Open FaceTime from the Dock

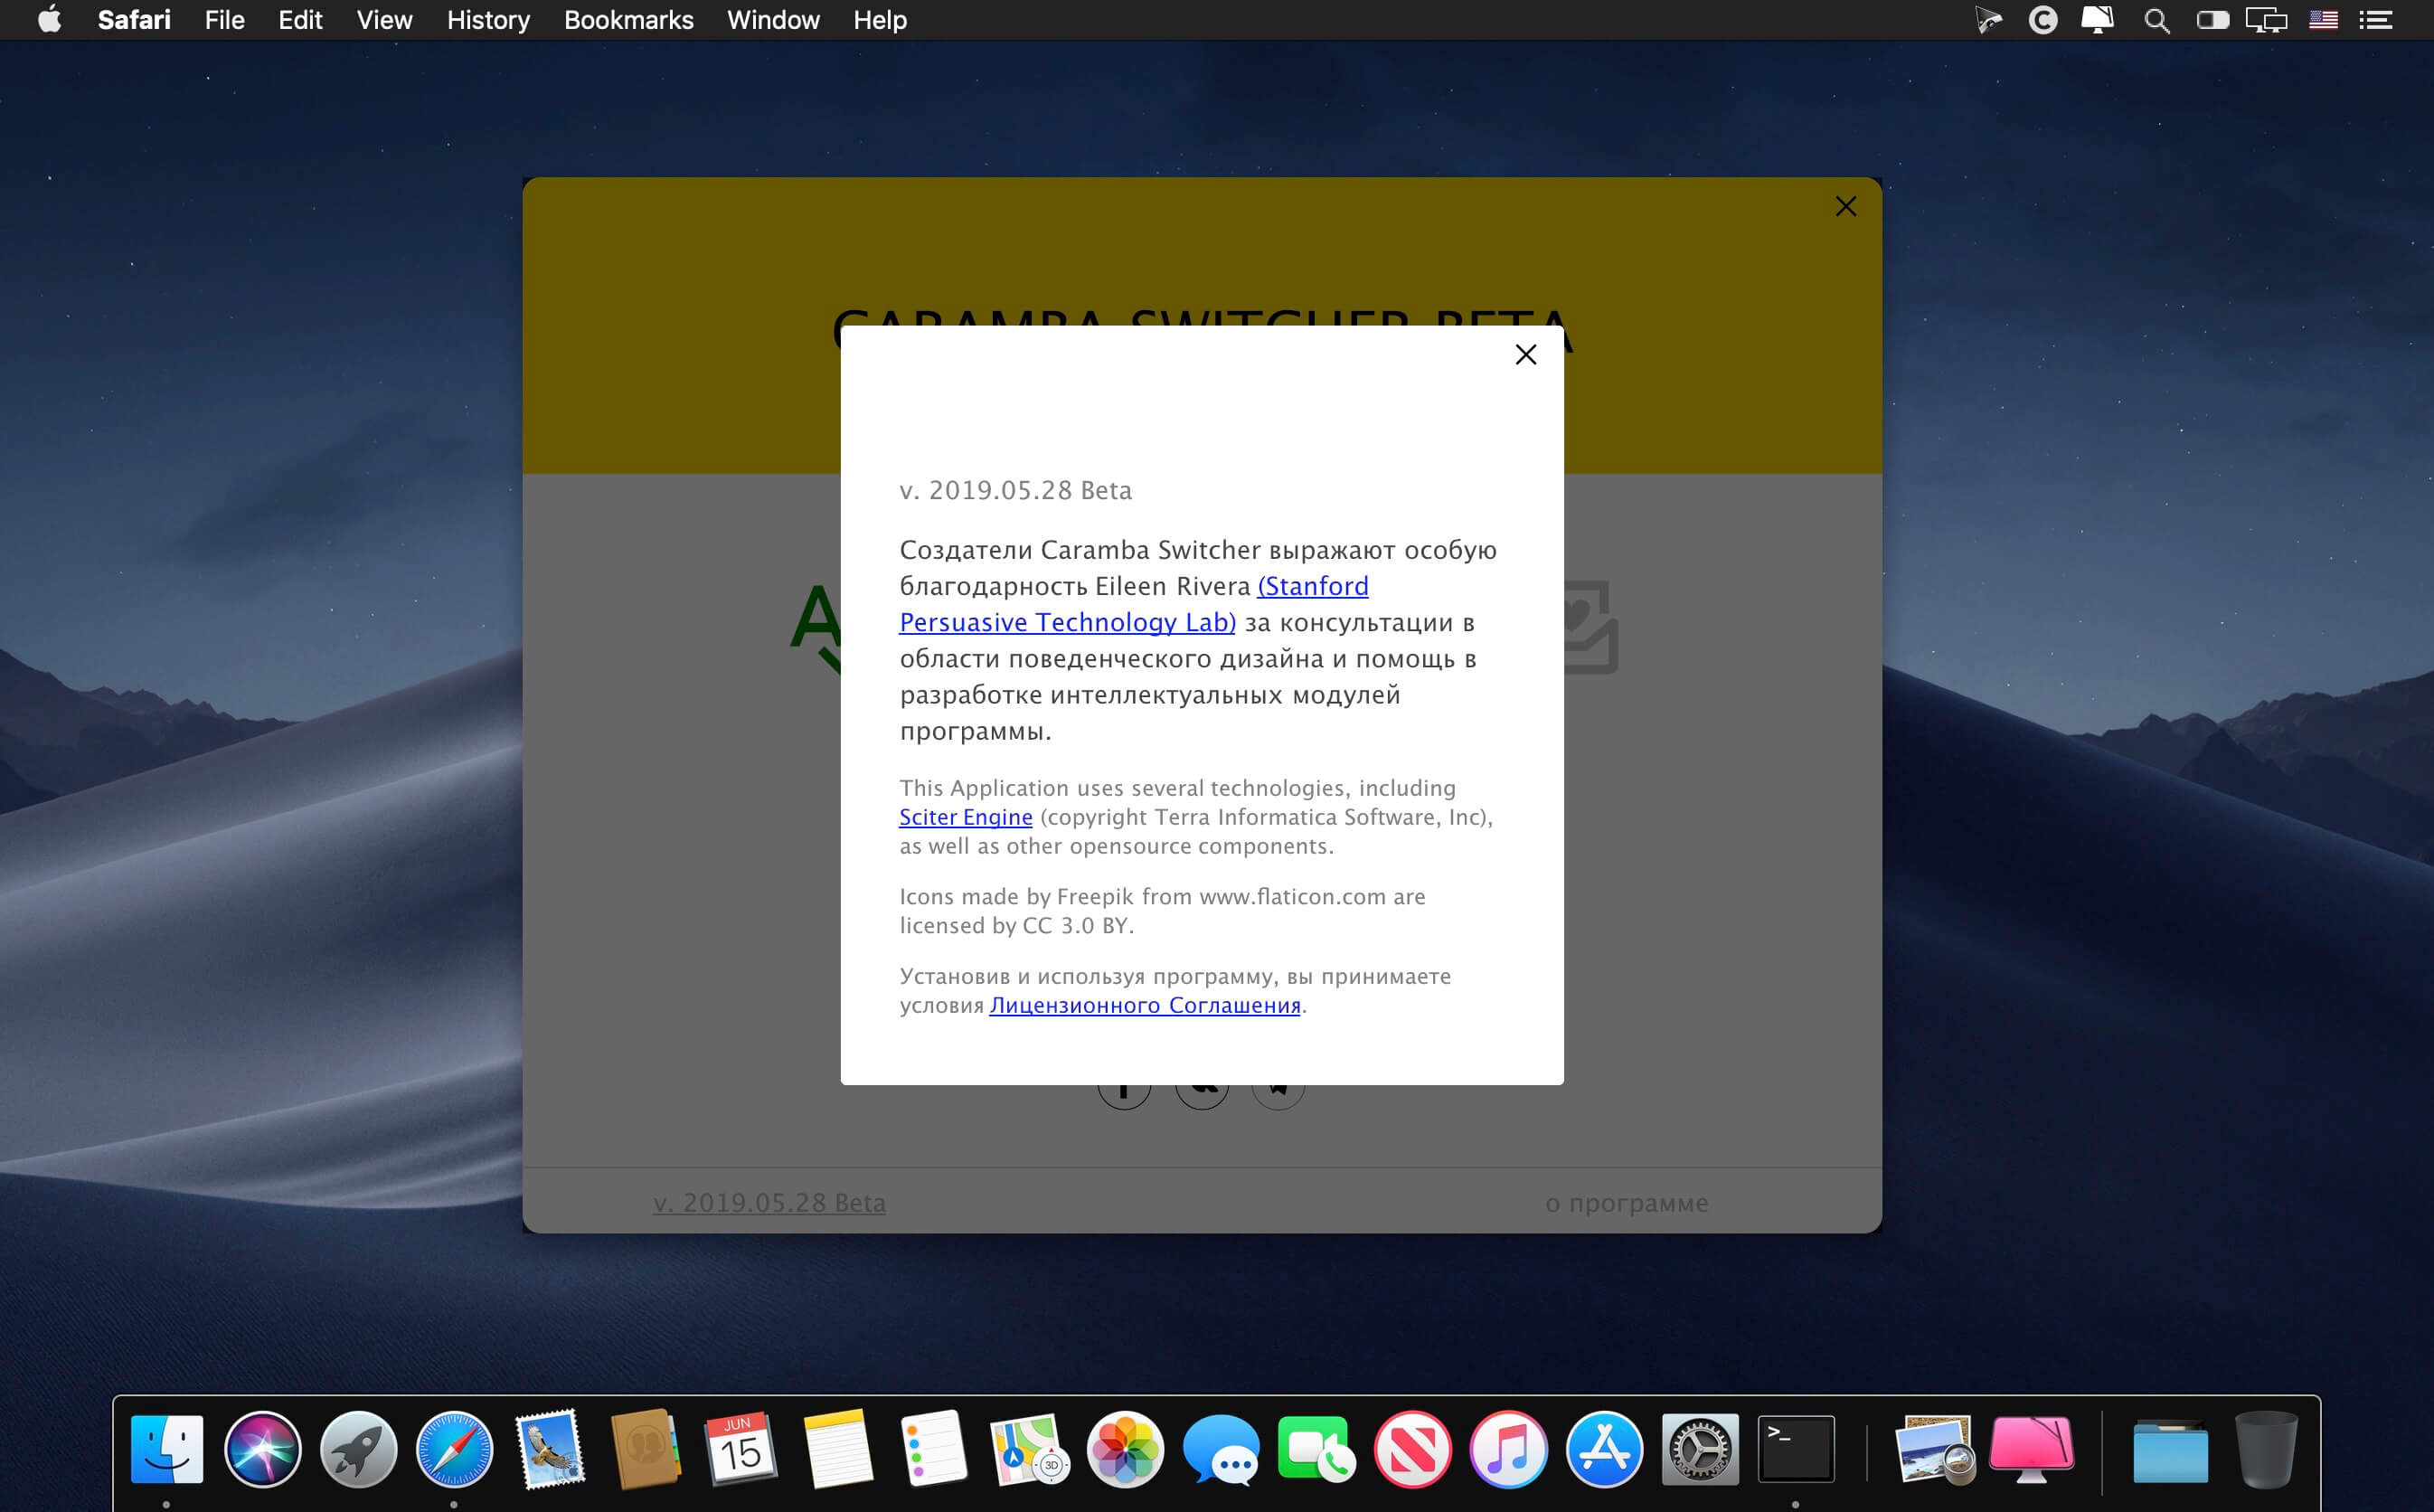[1316, 1449]
